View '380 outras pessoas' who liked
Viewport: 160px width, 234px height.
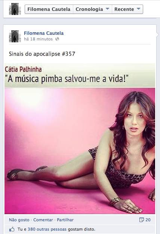tap(47, 229)
